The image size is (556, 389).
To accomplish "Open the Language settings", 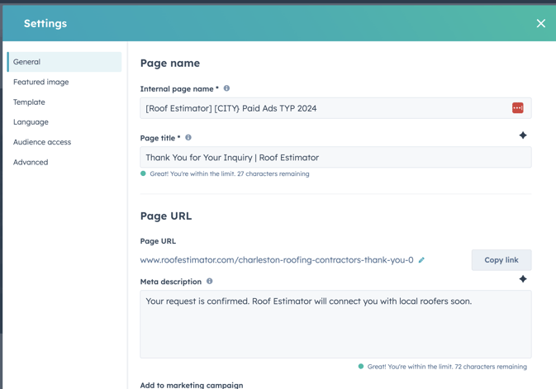I will pos(31,122).
